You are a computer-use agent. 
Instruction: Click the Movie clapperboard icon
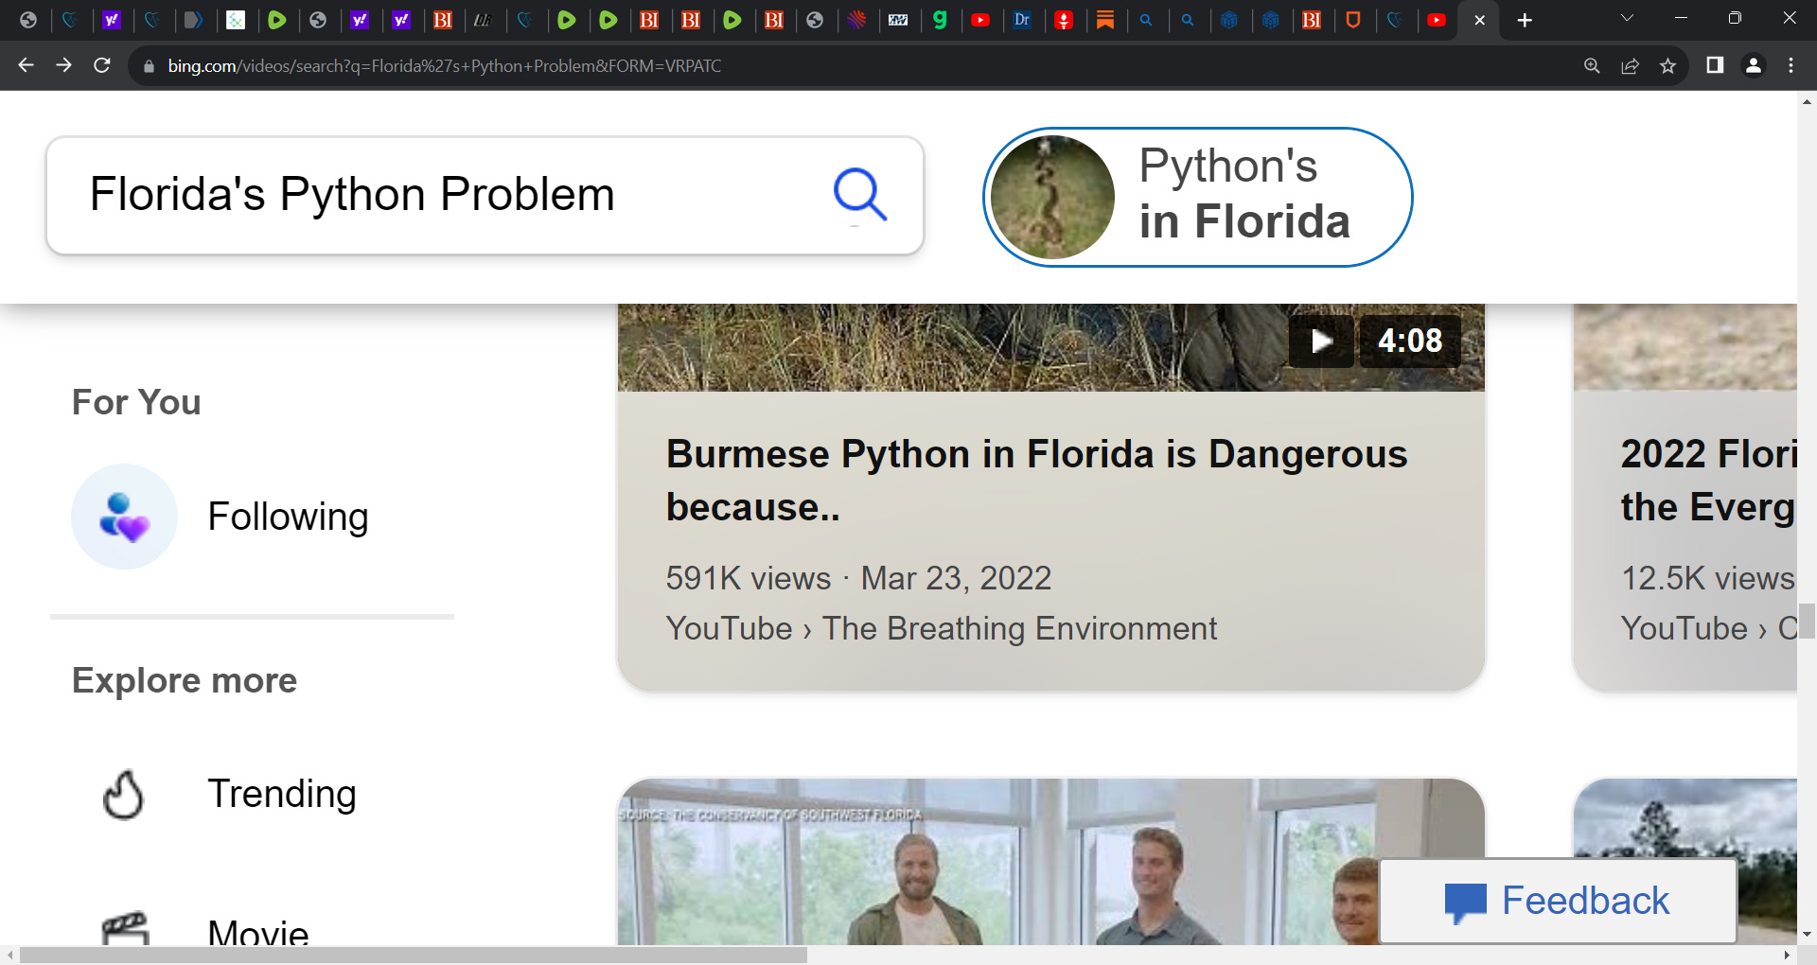click(x=125, y=929)
